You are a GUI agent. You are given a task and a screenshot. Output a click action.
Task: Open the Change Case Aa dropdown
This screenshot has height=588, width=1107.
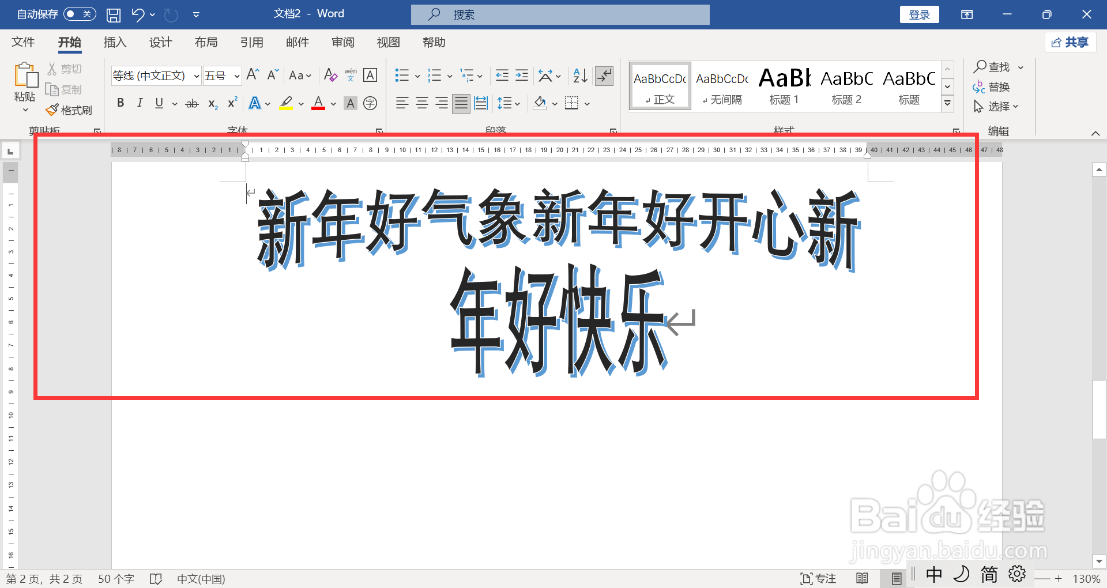pyautogui.click(x=300, y=76)
